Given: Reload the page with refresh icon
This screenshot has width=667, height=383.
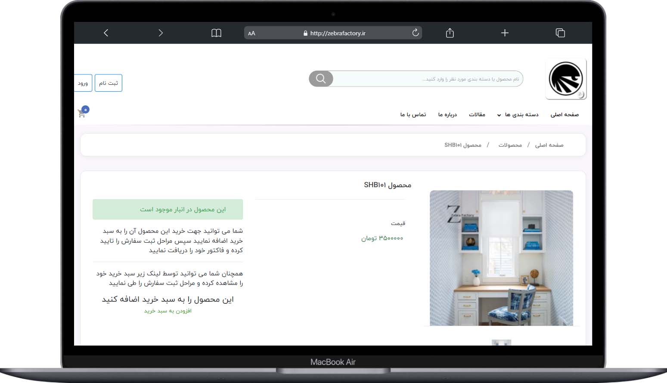Looking at the screenshot, I should pyautogui.click(x=415, y=33).
